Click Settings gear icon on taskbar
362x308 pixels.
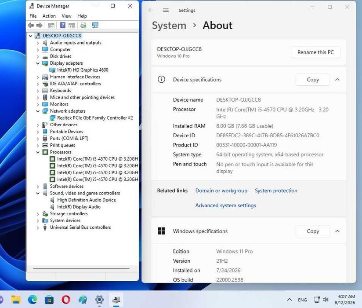coord(99,300)
